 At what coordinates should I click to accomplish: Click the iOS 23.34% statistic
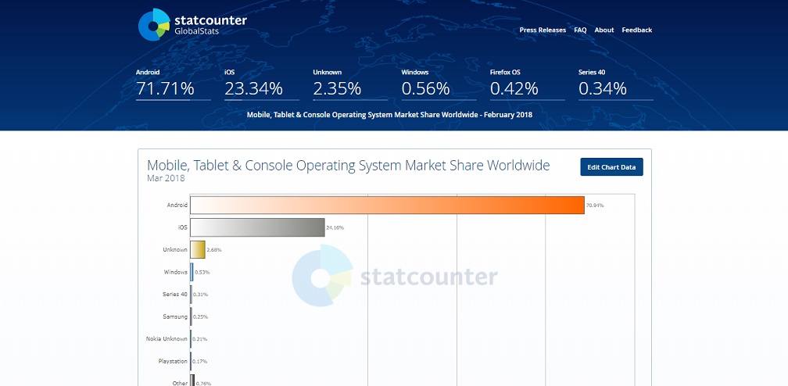click(x=261, y=84)
